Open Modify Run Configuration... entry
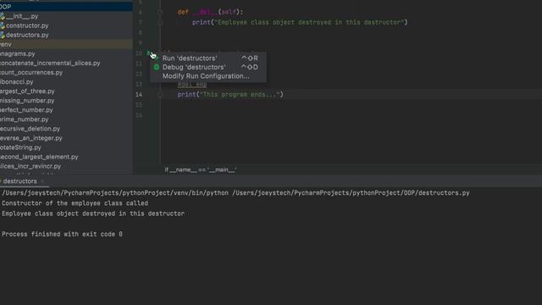Viewport: 542px width, 305px height. click(x=208, y=76)
